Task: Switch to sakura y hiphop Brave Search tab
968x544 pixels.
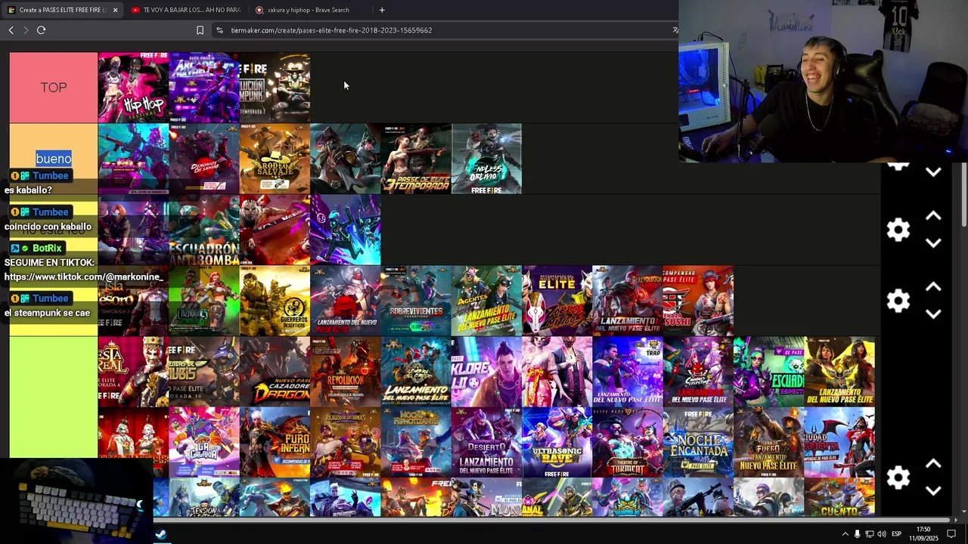Action: pos(309,10)
